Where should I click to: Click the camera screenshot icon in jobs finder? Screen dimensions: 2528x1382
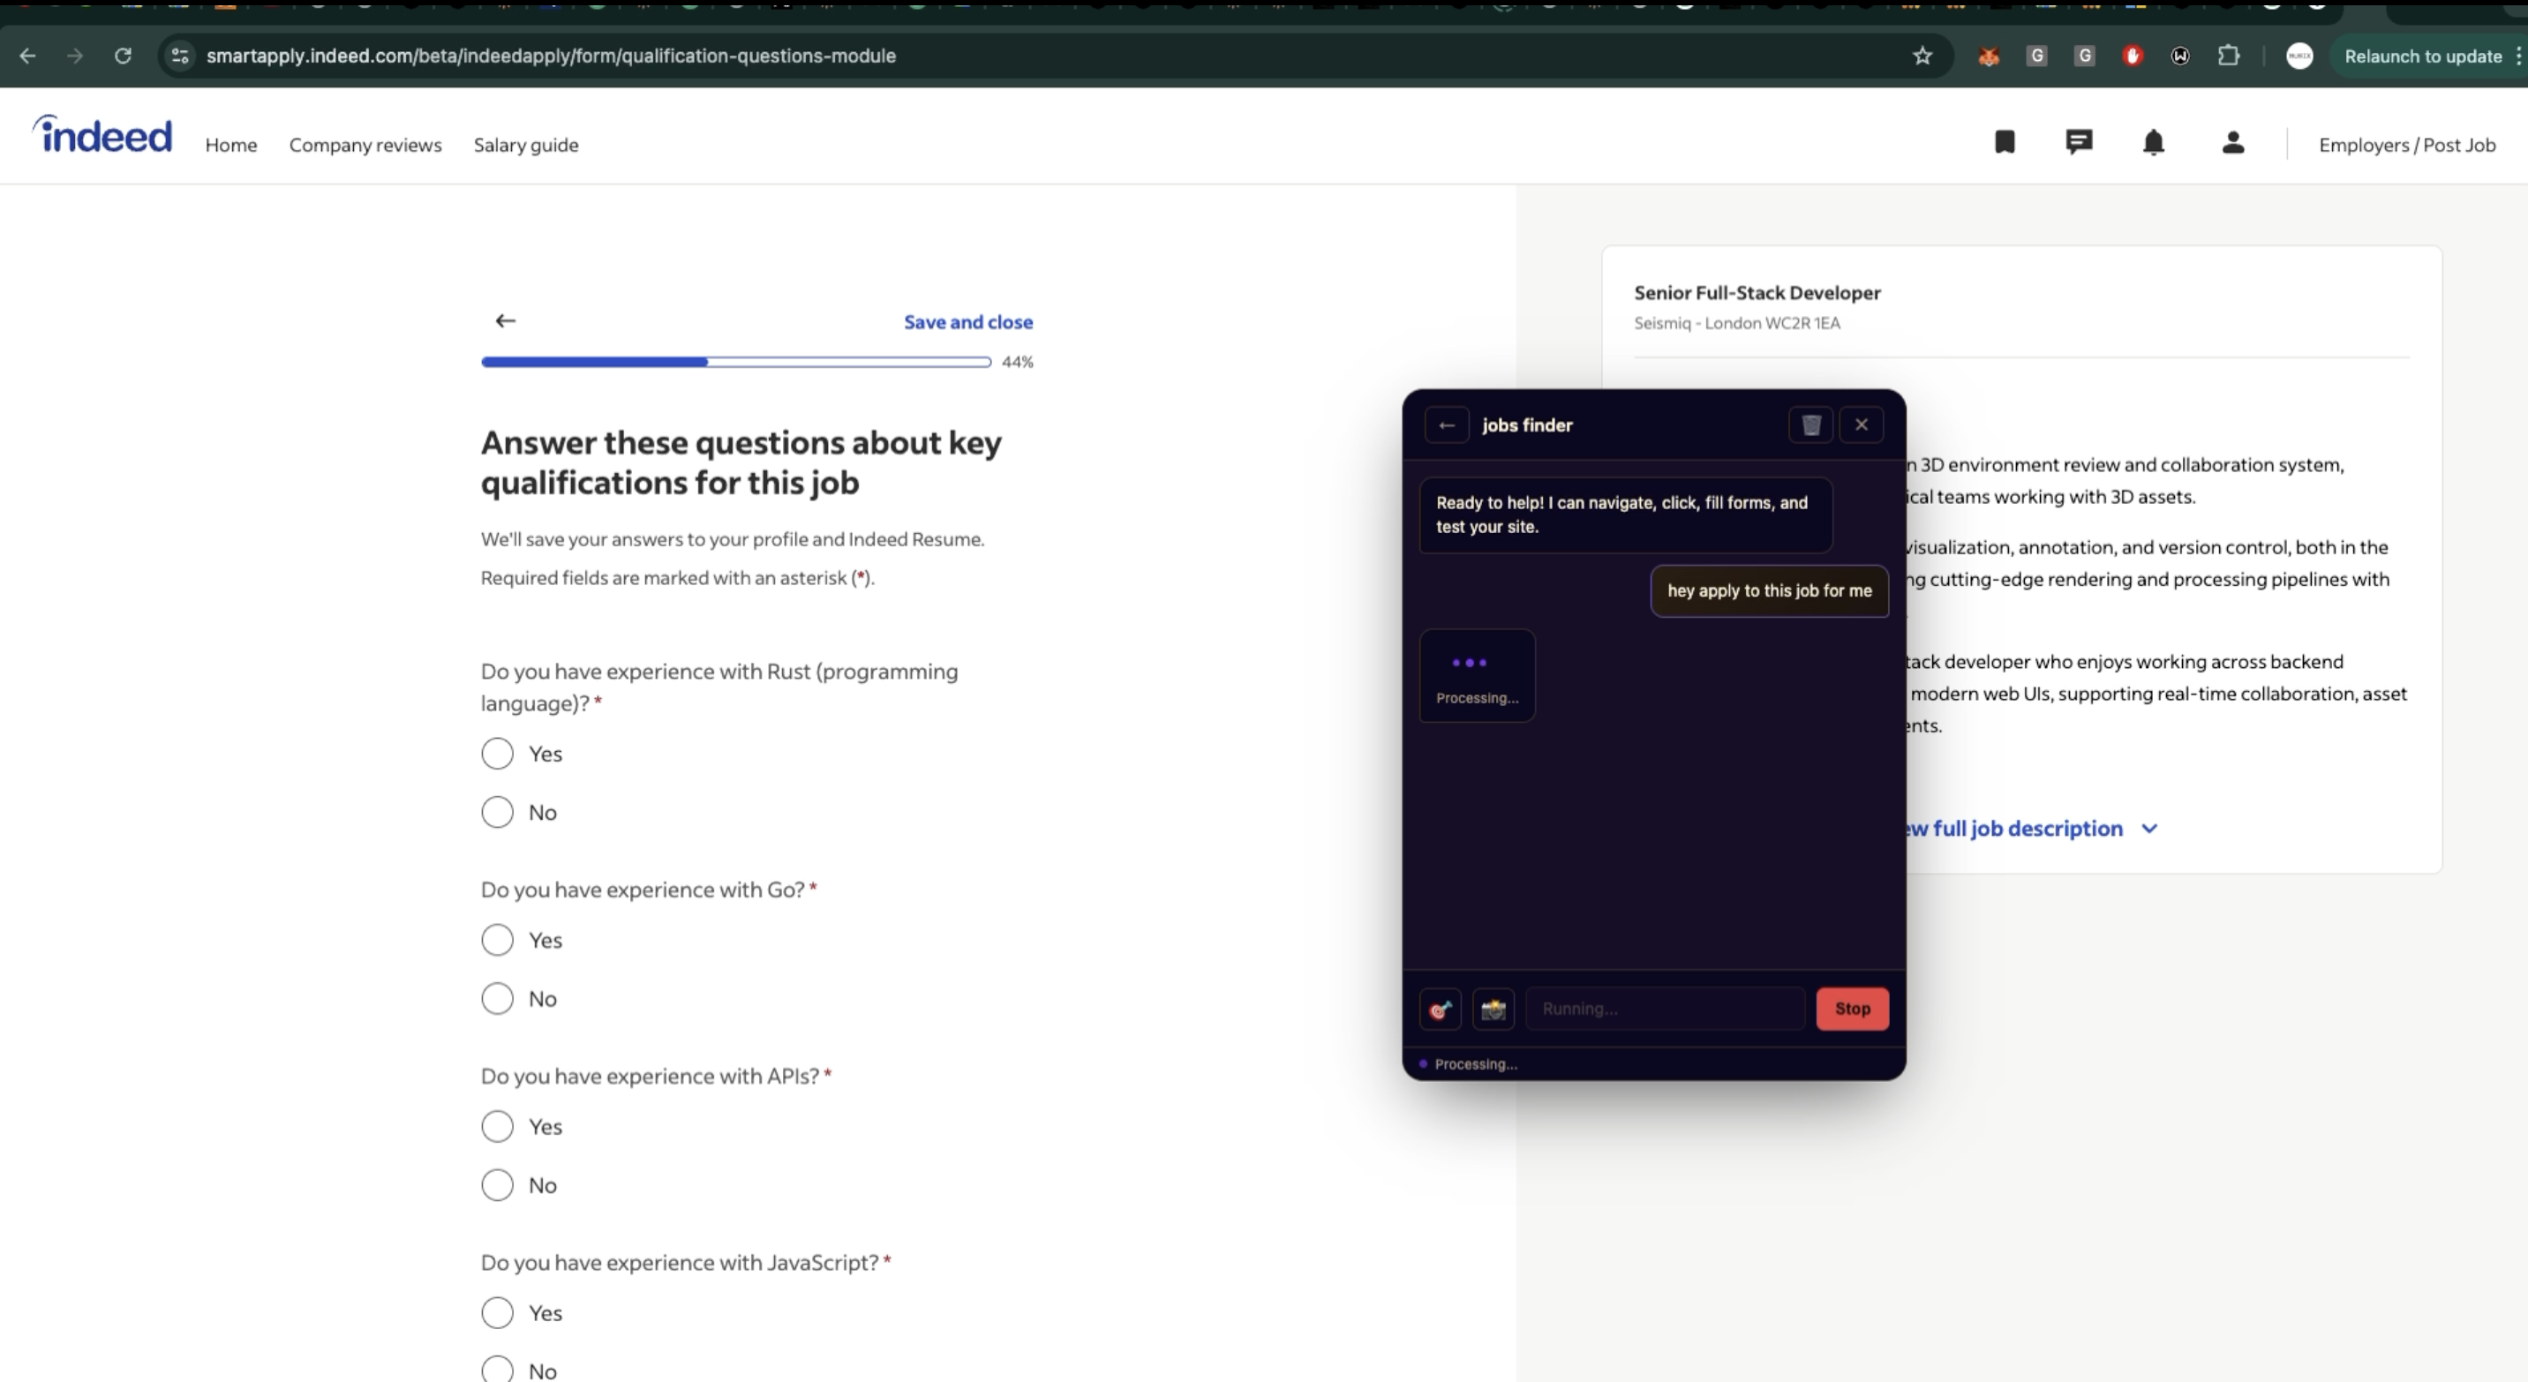[x=1493, y=1009]
